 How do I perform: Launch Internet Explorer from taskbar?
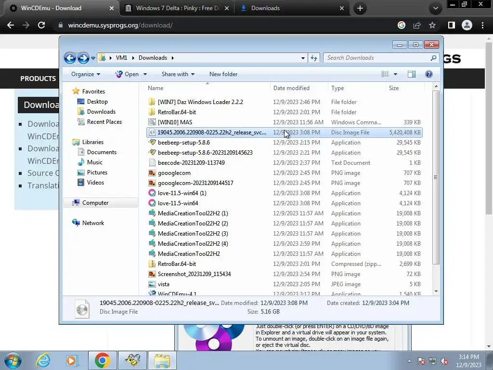tap(43, 360)
